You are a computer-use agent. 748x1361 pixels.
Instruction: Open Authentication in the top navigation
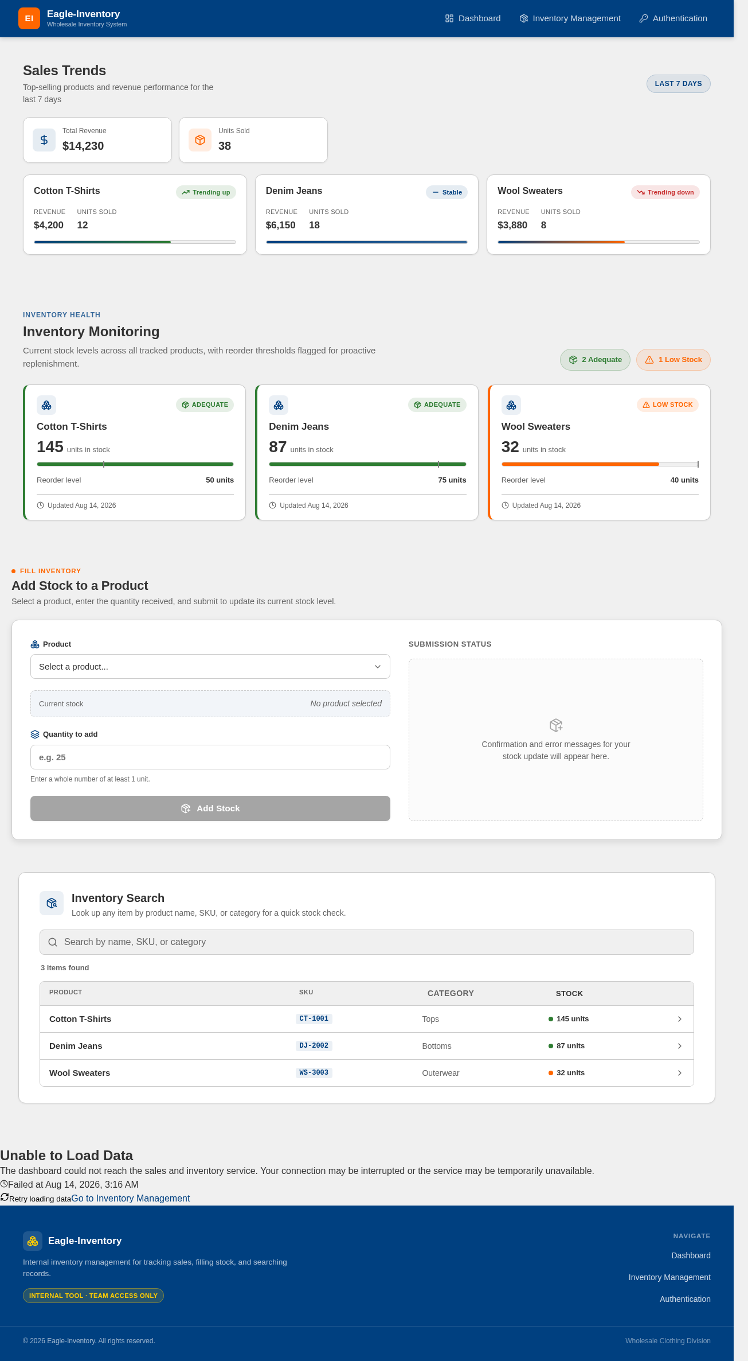pos(673,18)
